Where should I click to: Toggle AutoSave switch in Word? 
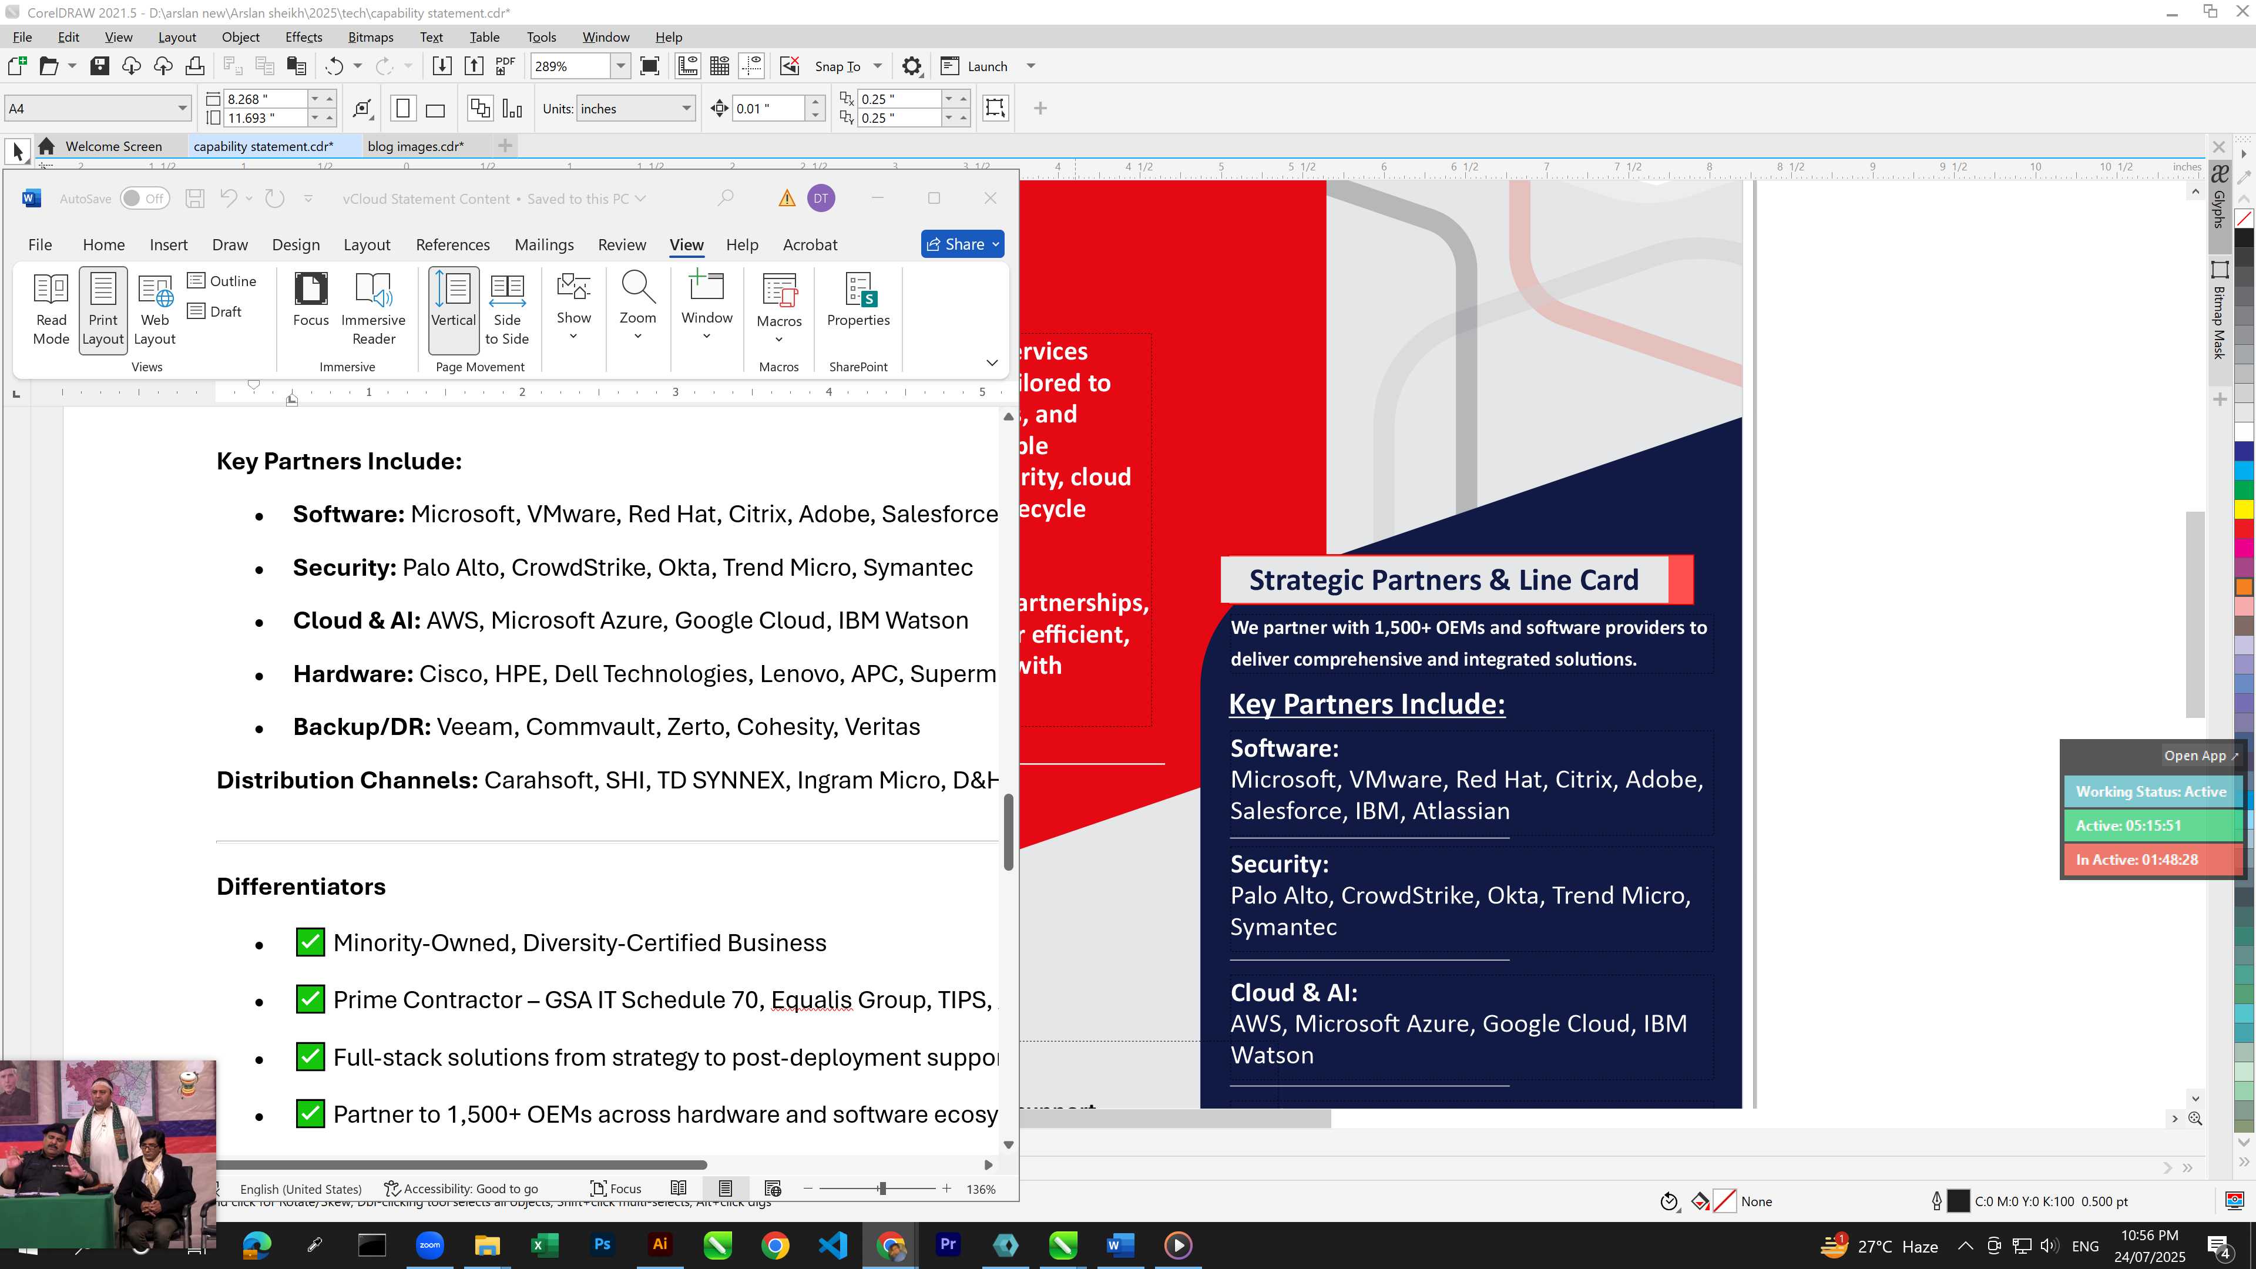click(143, 199)
